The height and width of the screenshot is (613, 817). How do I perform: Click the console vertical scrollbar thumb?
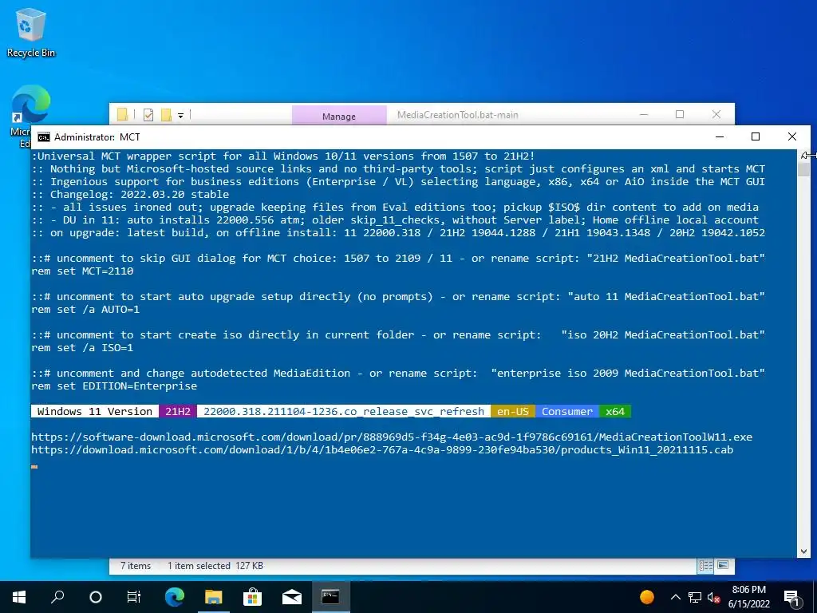804,169
